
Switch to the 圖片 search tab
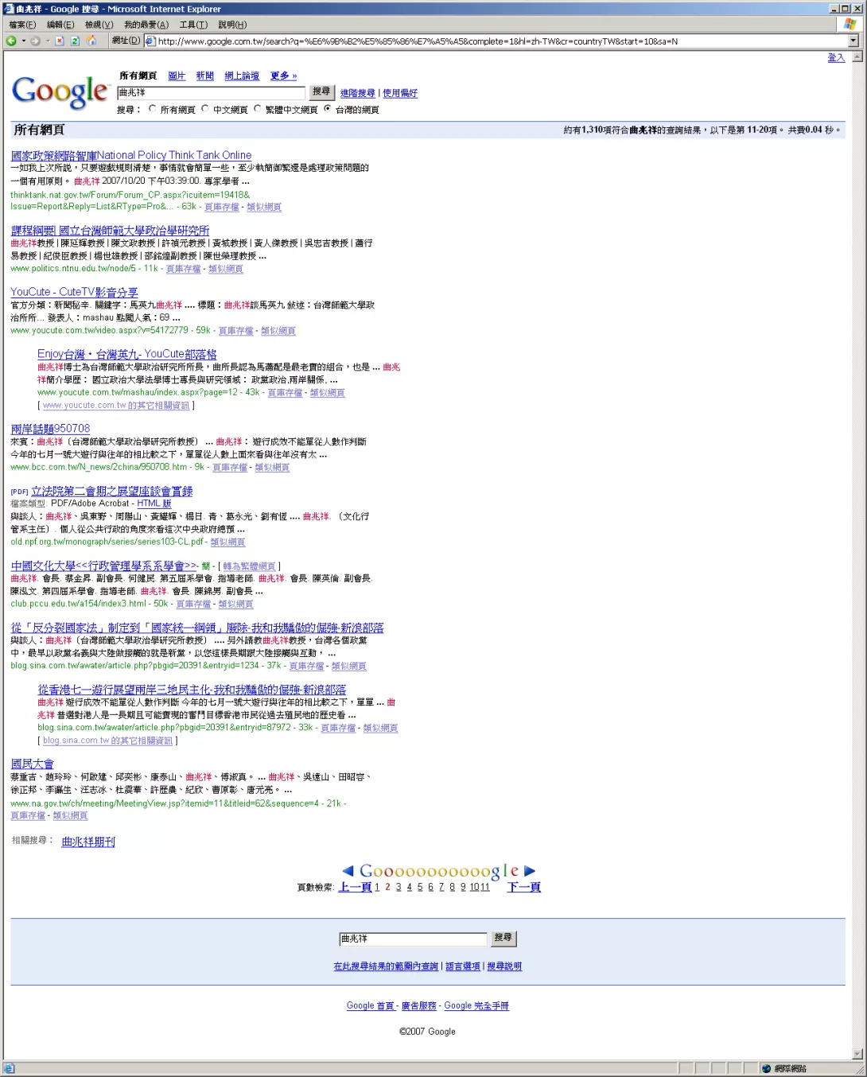click(x=177, y=76)
